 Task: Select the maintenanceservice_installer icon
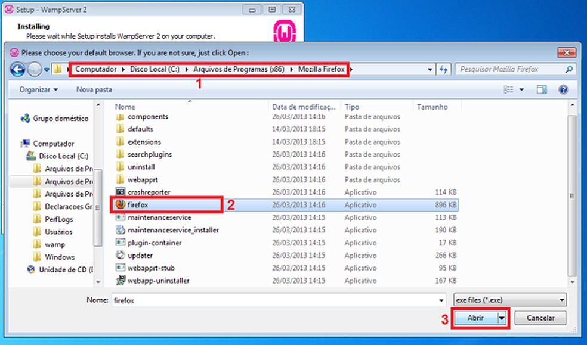click(120, 230)
